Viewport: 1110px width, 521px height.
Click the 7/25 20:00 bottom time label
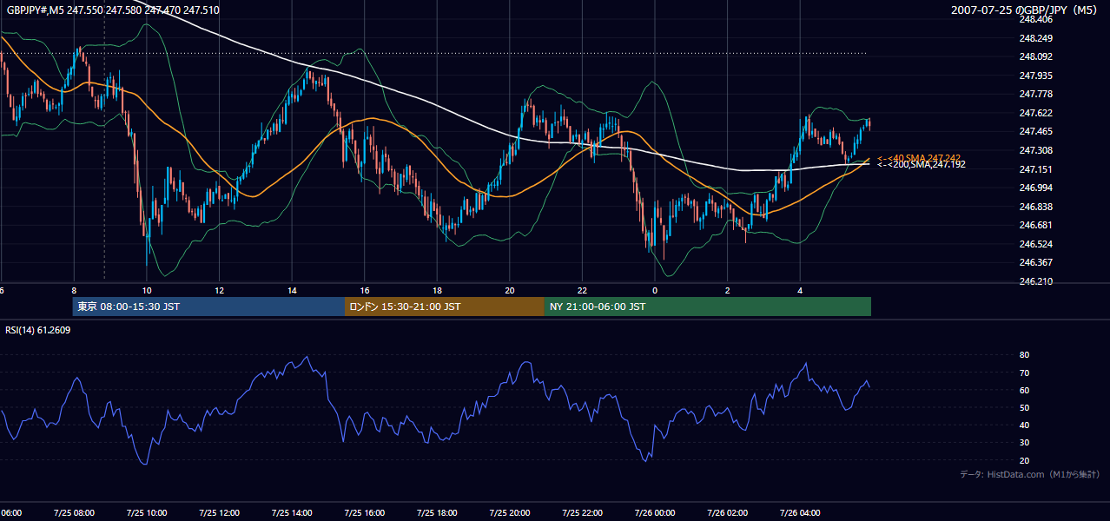(509, 512)
